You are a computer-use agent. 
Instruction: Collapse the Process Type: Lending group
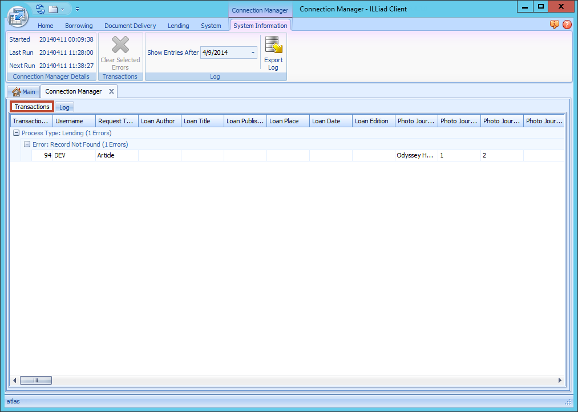pos(16,133)
